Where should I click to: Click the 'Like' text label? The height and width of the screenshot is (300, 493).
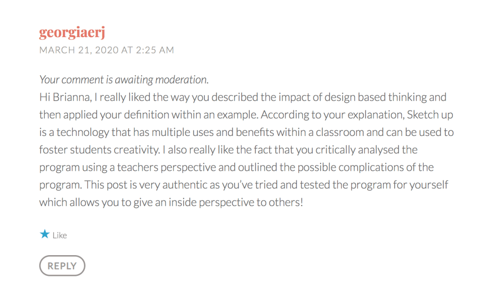tap(60, 235)
